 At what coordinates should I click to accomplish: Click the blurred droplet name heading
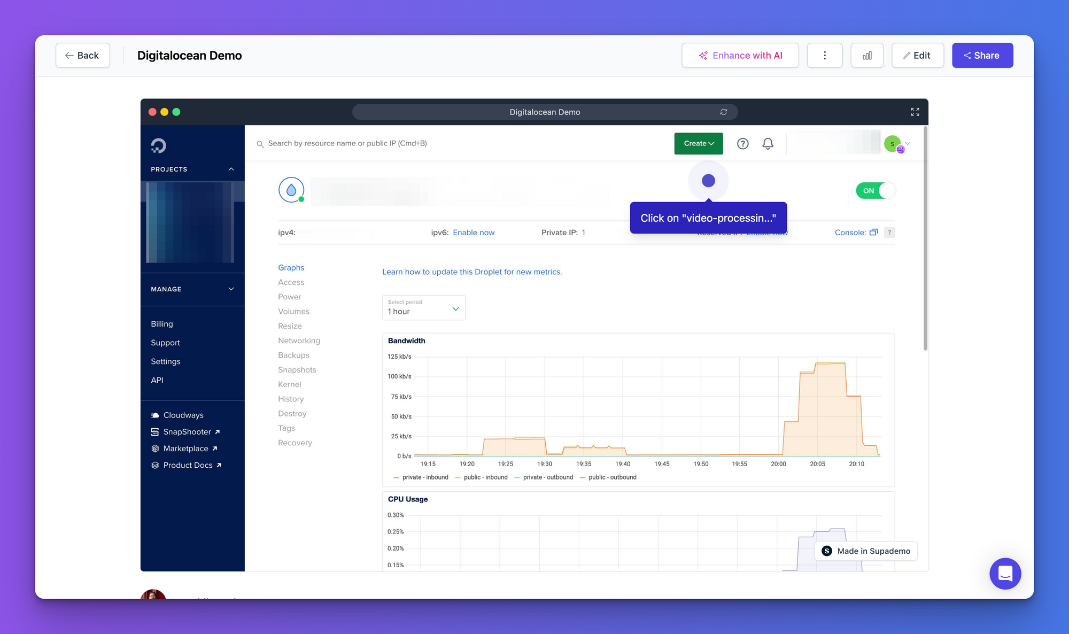460,191
